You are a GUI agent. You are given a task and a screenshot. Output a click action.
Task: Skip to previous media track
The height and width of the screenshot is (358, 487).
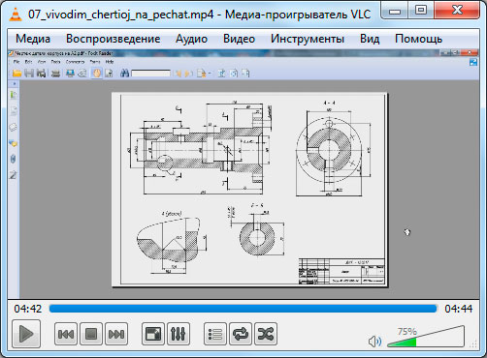66,334
